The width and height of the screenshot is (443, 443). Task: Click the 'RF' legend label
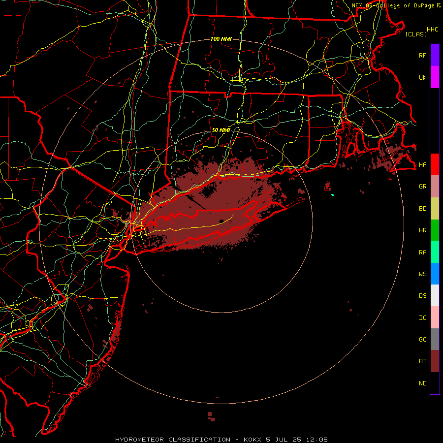pyautogui.click(x=423, y=55)
